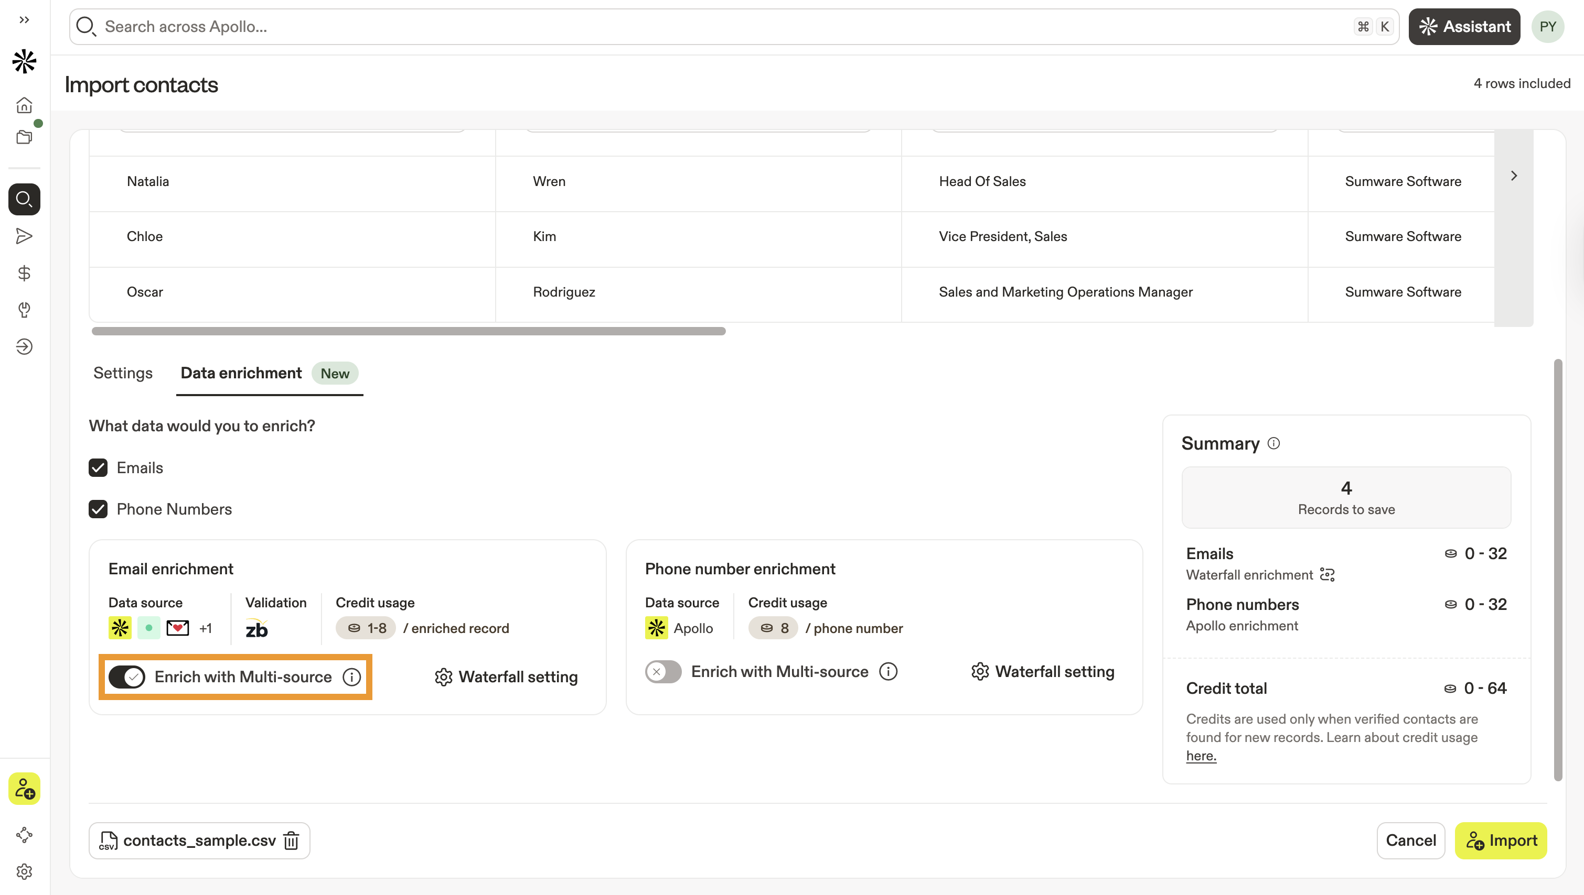Uncheck the Phone Numbers checkbox

pyautogui.click(x=98, y=509)
